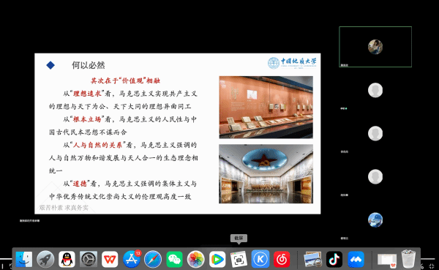Launch TikTok from the dock

click(334, 259)
